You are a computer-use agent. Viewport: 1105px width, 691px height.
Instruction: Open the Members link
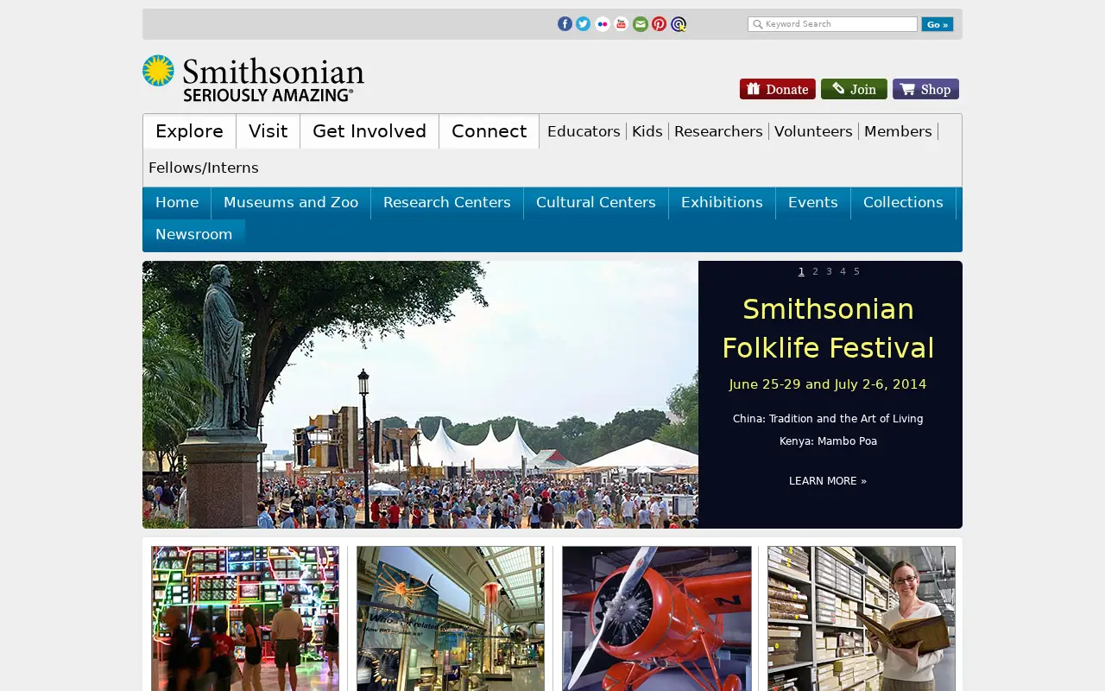point(898,131)
